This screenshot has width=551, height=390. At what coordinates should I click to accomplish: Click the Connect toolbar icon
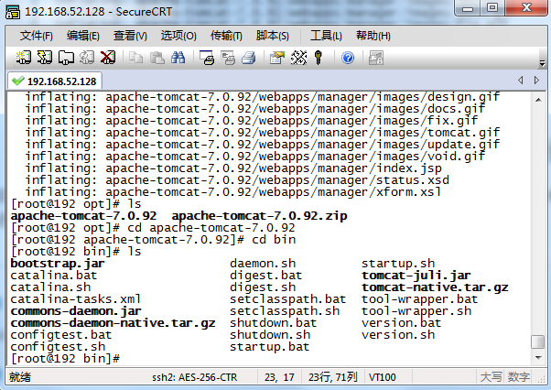tap(23, 58)
